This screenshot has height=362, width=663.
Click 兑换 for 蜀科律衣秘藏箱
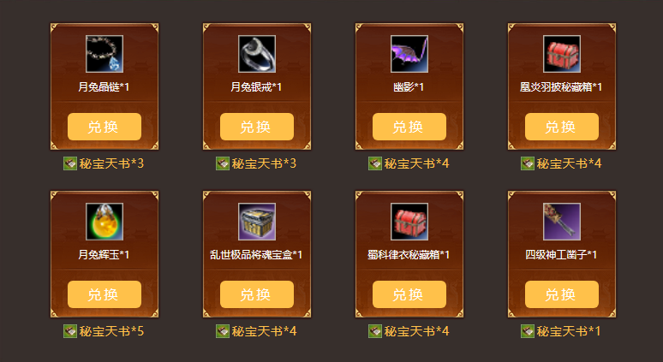tap(409, 294)
